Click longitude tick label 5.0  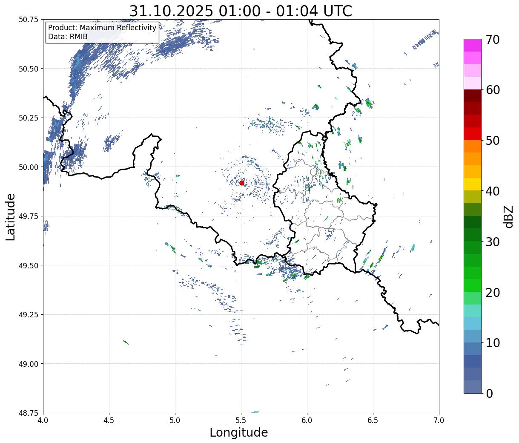[x=175, y=420]
